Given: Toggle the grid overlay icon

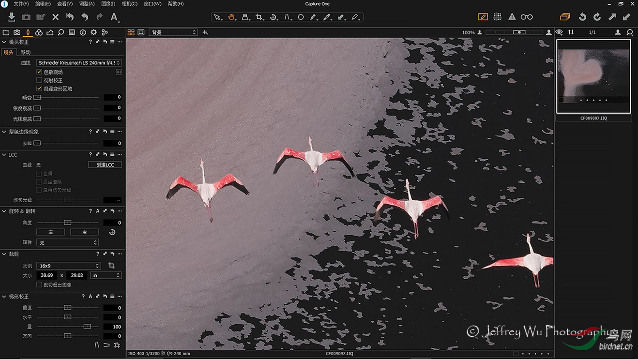Looking at the screenshot, I should coord(497,17).
